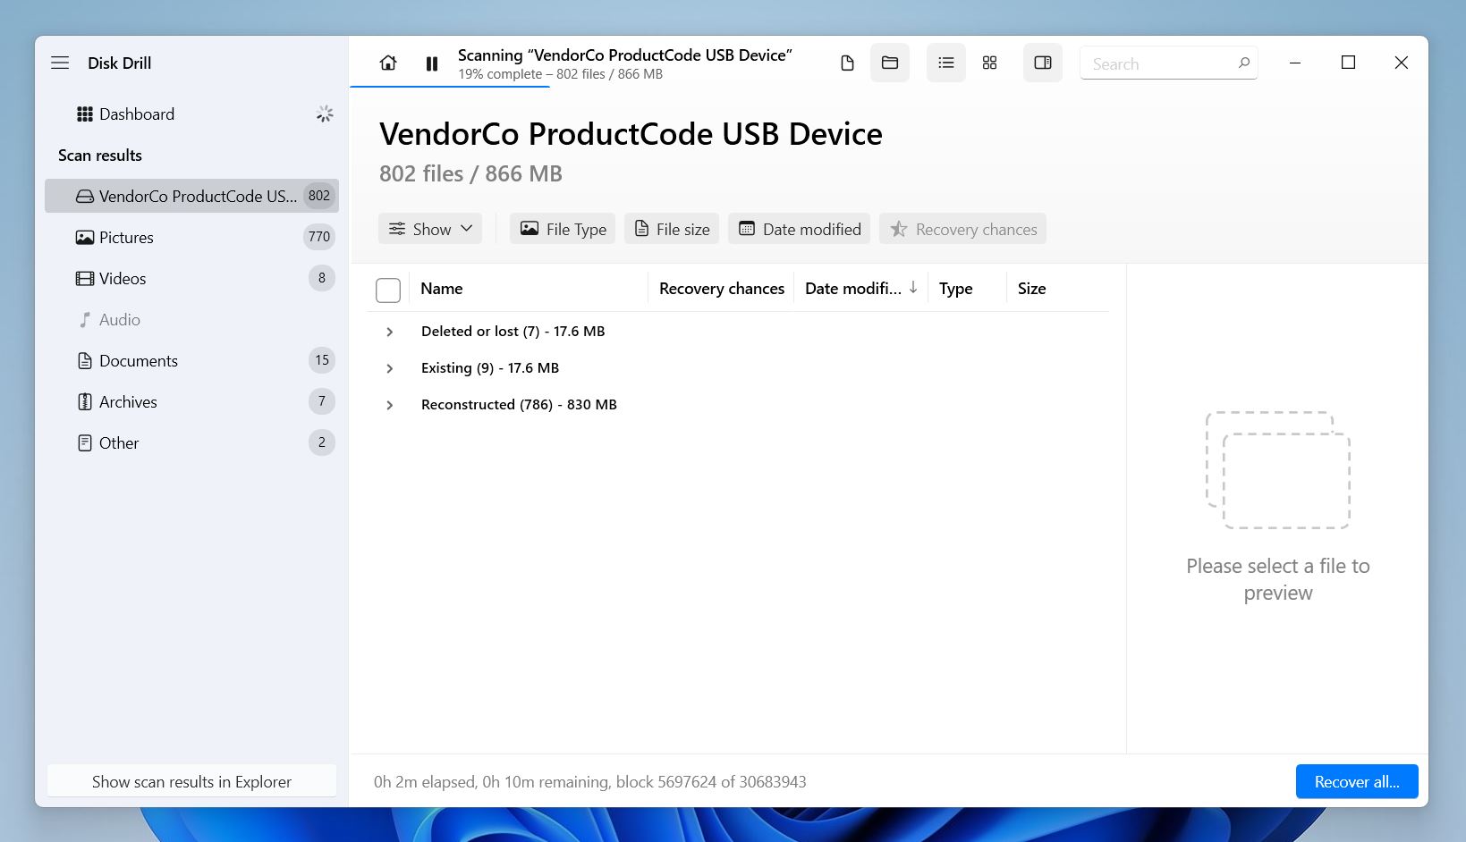Open the Documents category
Screen dimensions: 1466x842
coord(191,360)
